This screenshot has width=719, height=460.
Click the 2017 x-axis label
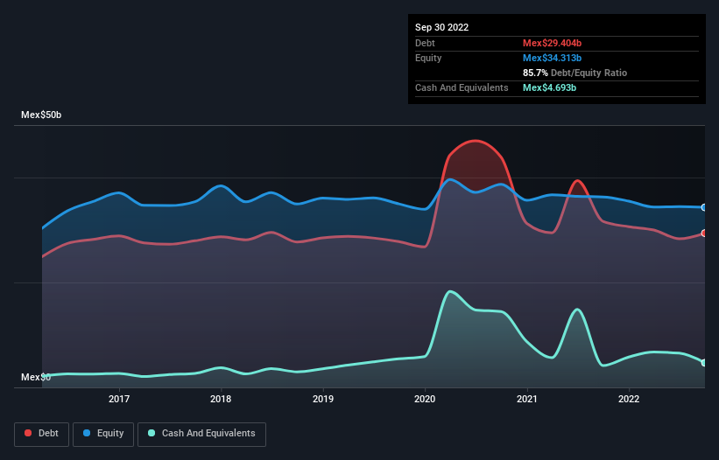point(119,399)
